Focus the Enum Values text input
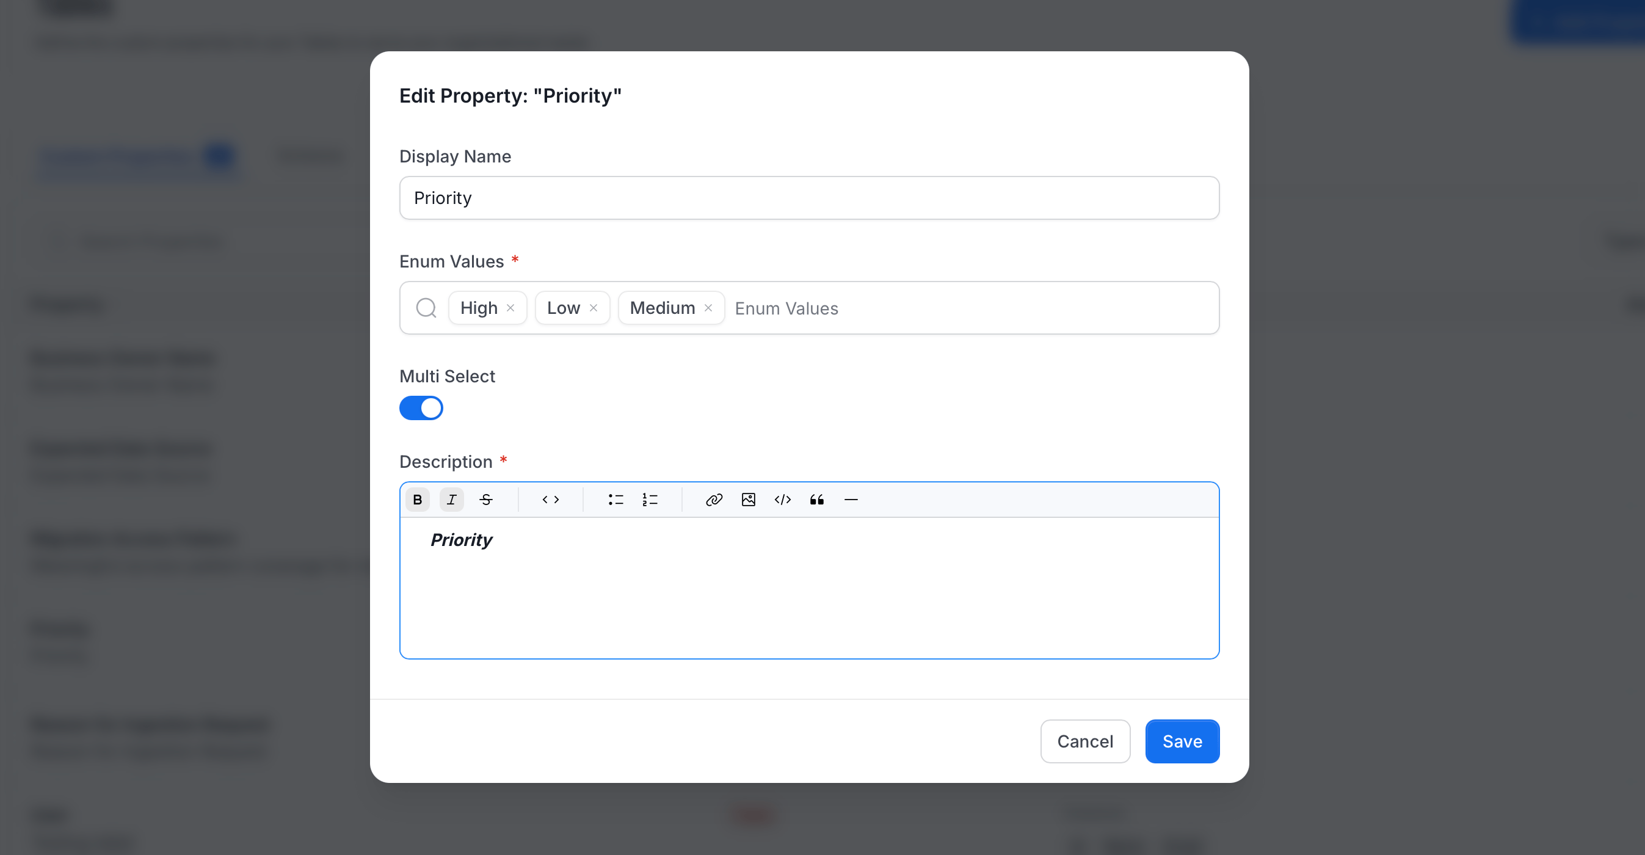Image resolution: width=1645 pixels, height=855 pixels. (971, 308)
